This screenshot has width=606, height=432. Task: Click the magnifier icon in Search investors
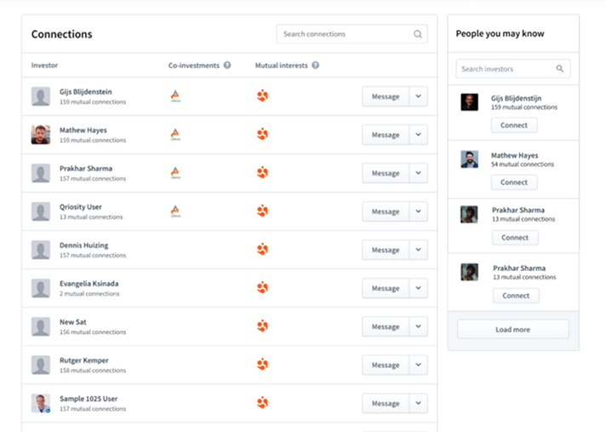[559, 69]
